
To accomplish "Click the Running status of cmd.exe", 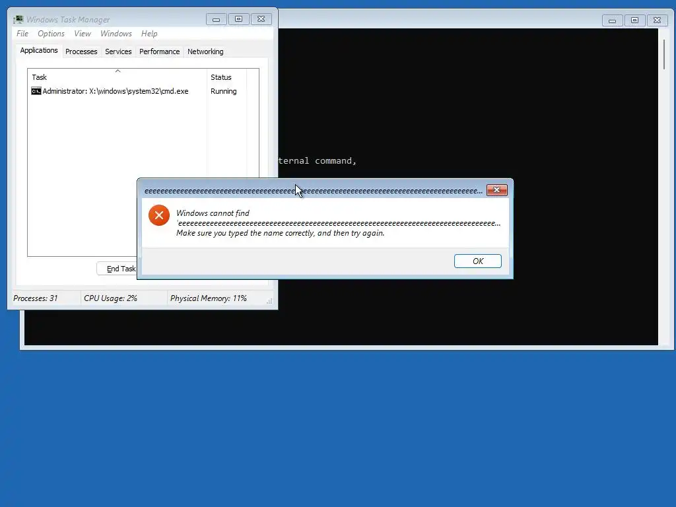I will (223, 91).
